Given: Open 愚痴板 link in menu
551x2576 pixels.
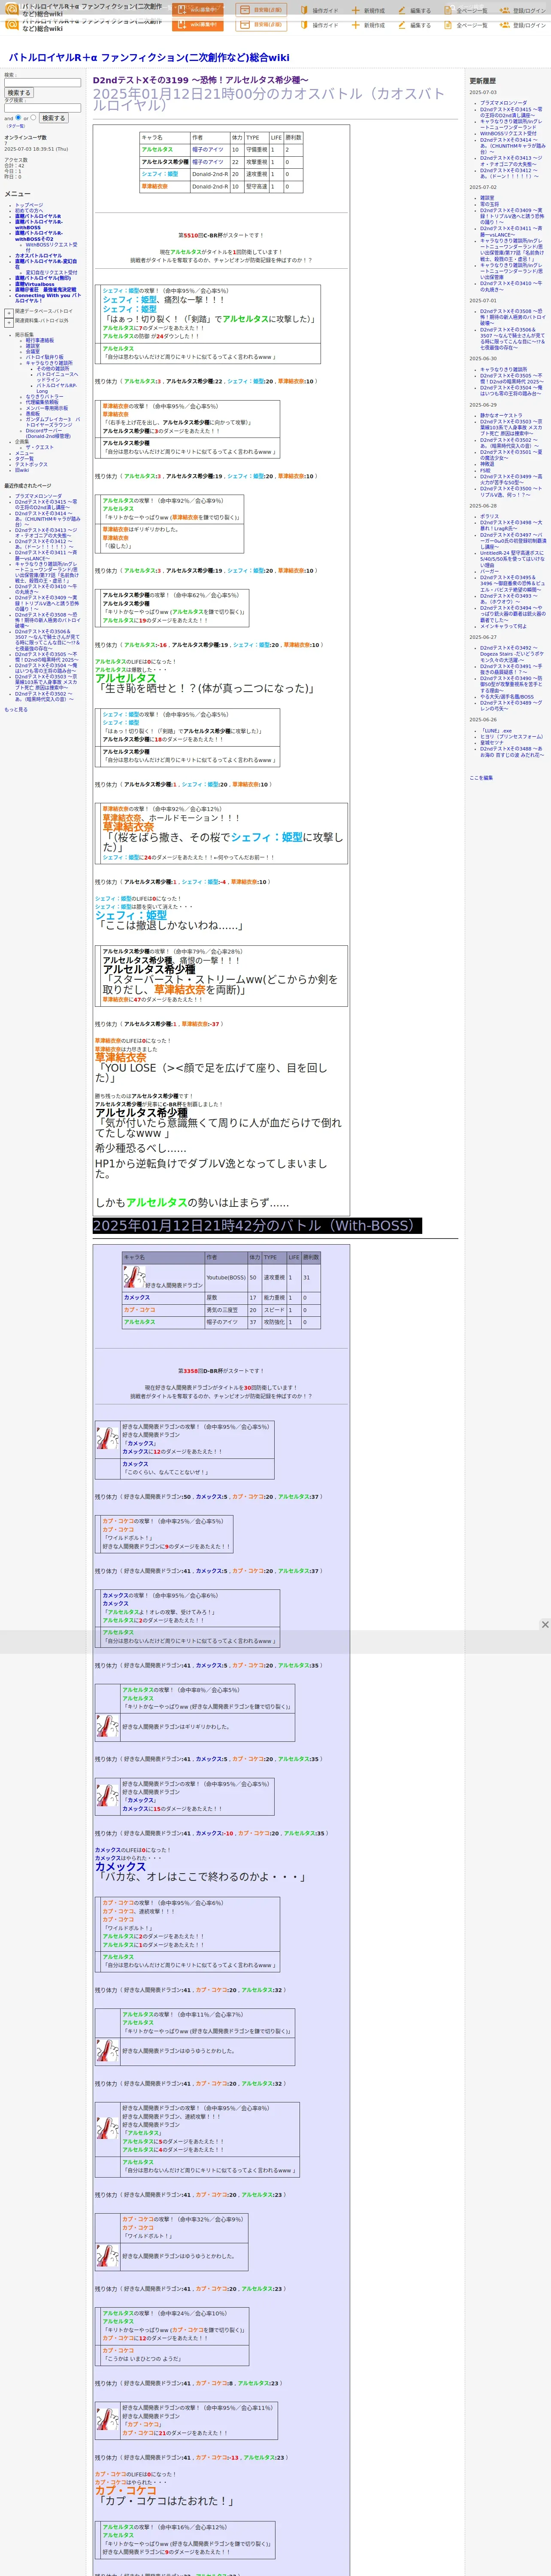Looking at the screenshot, I should point(33,414).
